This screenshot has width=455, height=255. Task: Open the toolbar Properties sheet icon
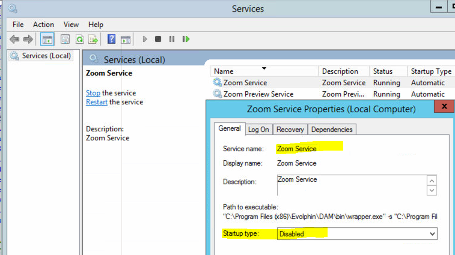point(66,39)
